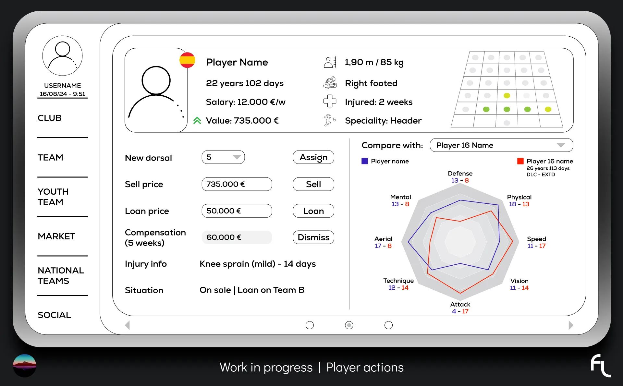Click the grey goalkeeper dot at pitch bottom
This screenshot has height=386, width=623.
(x=507, y=123)
